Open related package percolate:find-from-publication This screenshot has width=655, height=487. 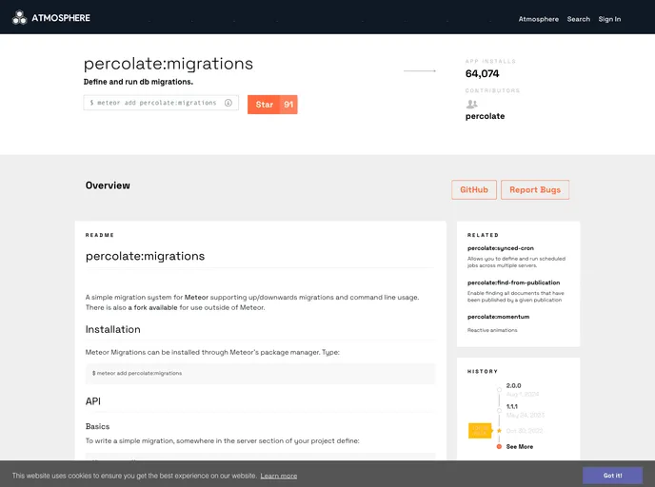(513, 282)
